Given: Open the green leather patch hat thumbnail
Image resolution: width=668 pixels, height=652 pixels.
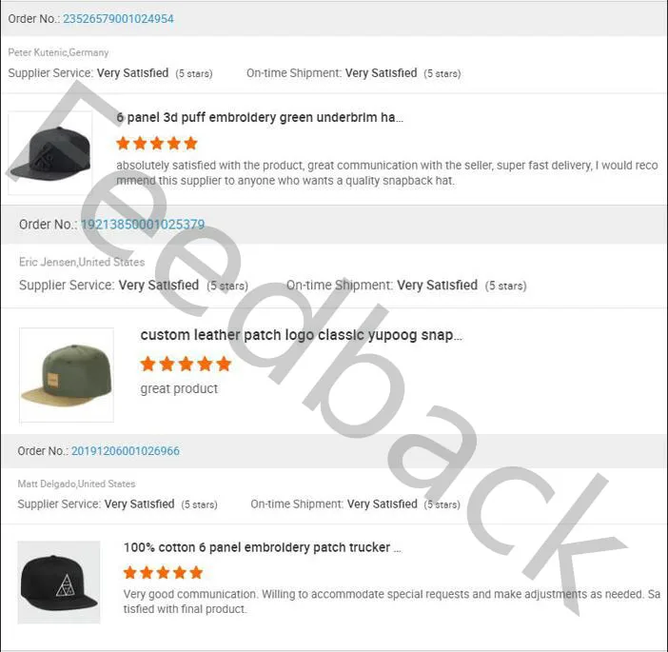Looking at the screenshot, I should tap(67, 375).
